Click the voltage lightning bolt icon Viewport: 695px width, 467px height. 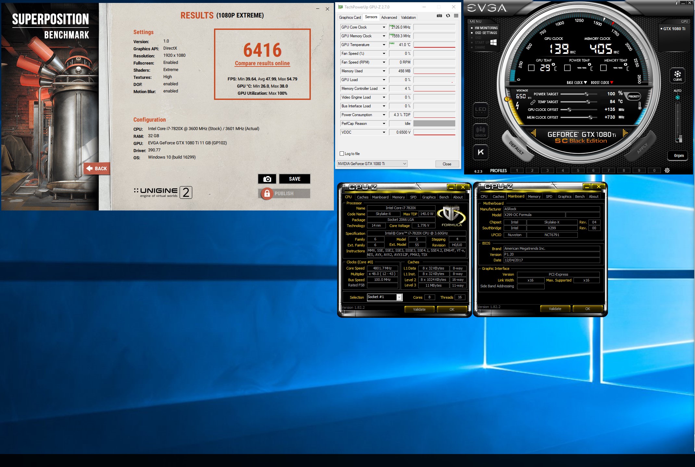coord(517,105)
